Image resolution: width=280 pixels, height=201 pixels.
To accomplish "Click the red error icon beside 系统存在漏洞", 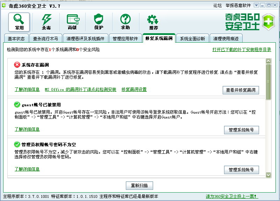I will [x=17, y=65].
